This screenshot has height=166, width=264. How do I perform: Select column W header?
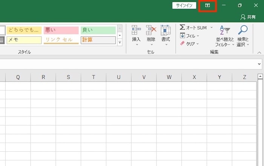pyautogui.click(x=169, y=77)
